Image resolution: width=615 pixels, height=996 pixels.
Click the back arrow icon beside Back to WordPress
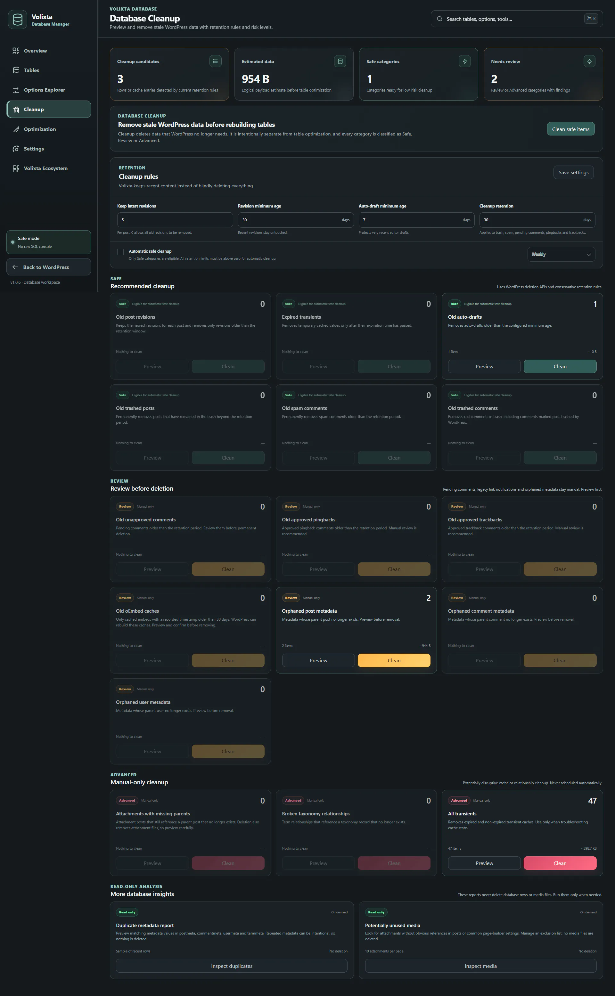[15, 267]
